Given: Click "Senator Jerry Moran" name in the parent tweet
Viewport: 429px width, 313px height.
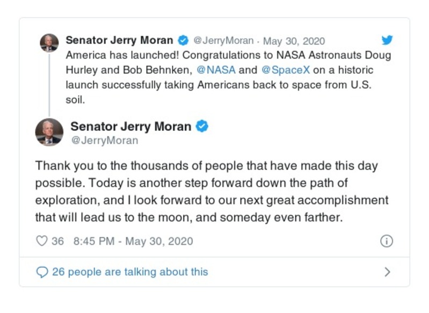Looking at the screenshot, I should 119,41.
